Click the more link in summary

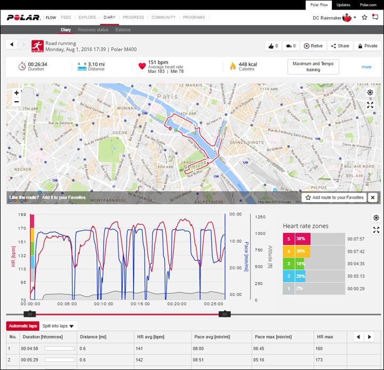(x=366, y=67)
